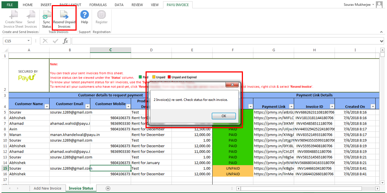The width and height of the screenshot is (387, 193).
Task: Collapse the ribbon with the caret icon
Action: pos(381,32)
